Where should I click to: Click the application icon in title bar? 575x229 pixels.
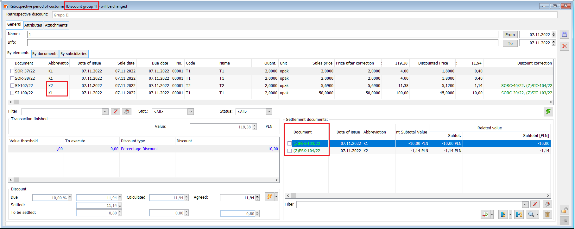(5, 6)
